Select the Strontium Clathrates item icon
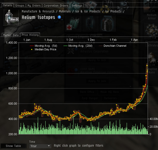Viewport: 158px width, 150px height. 152,30
